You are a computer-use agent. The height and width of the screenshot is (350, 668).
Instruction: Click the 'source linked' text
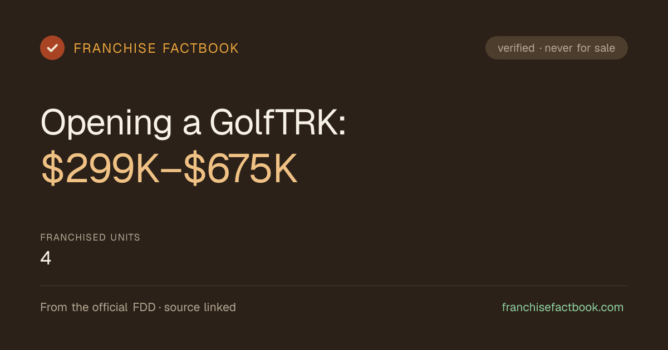pyautogui.click(x=200, y=307)
